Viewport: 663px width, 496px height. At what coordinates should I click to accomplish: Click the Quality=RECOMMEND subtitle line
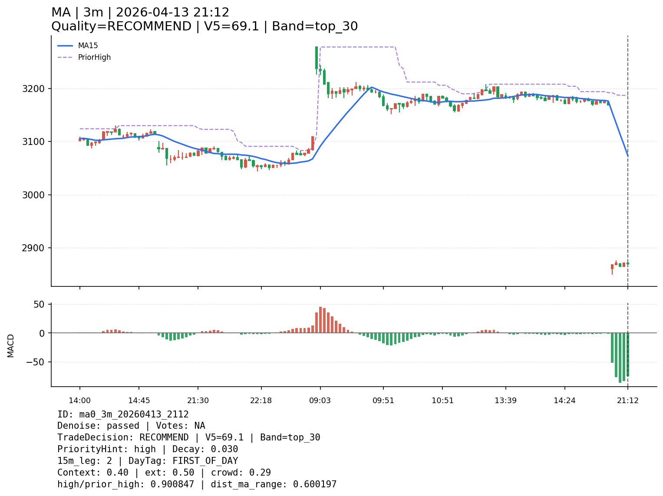(x=205, y=26)
